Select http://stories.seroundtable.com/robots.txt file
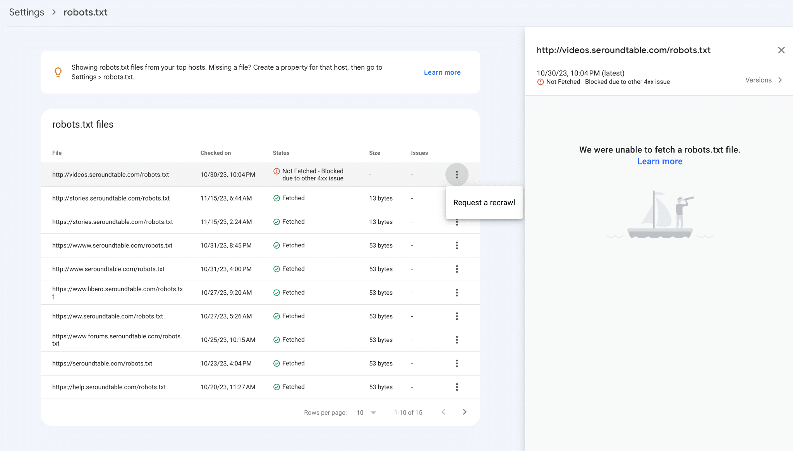Viewport: 793px width, 451px height. (x=111, y=198)
